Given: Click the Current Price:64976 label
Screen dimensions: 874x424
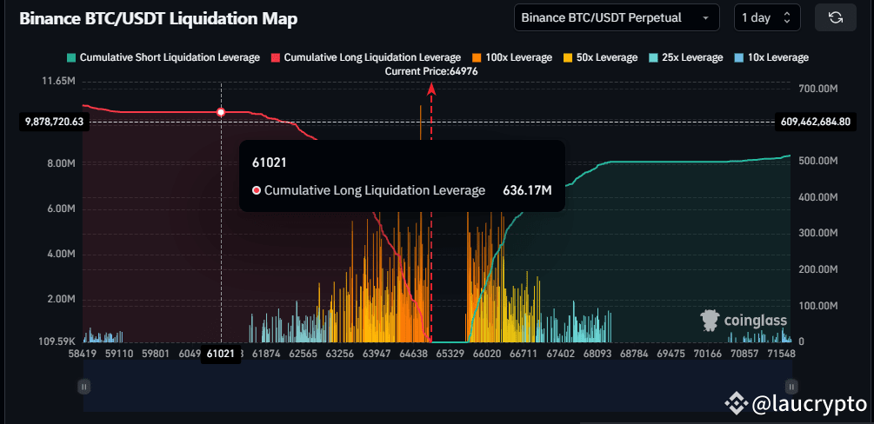Looking at the screenshot, I should coord(431,71).
